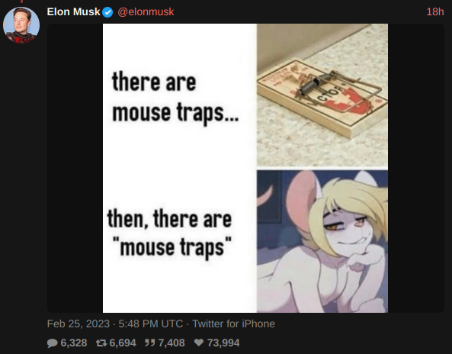Click the heart likes icon
The height and width of the screenshot is (354, 452).
(x=199, y=343)
